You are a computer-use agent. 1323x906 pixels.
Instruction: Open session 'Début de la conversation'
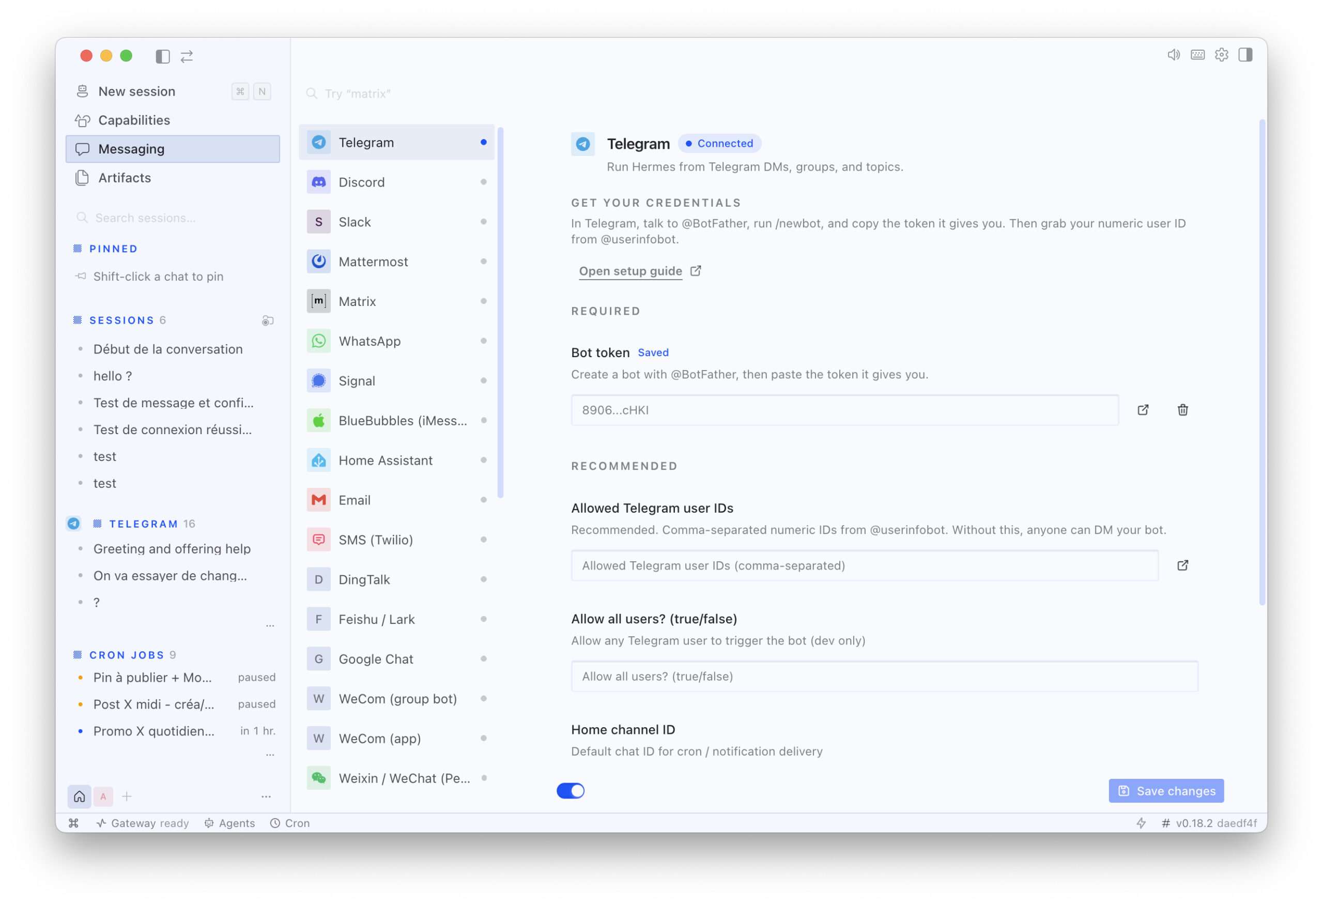(168, 349)
